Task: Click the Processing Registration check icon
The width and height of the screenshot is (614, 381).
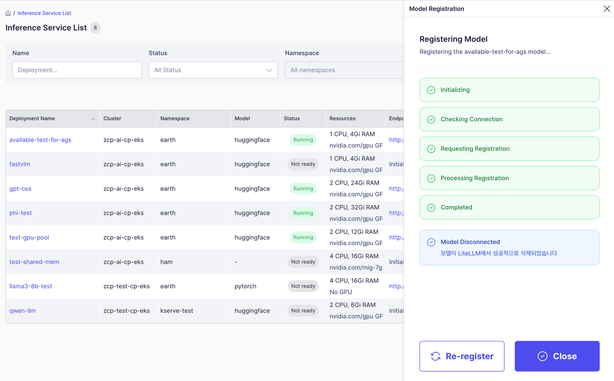Action: pos(431,178)
